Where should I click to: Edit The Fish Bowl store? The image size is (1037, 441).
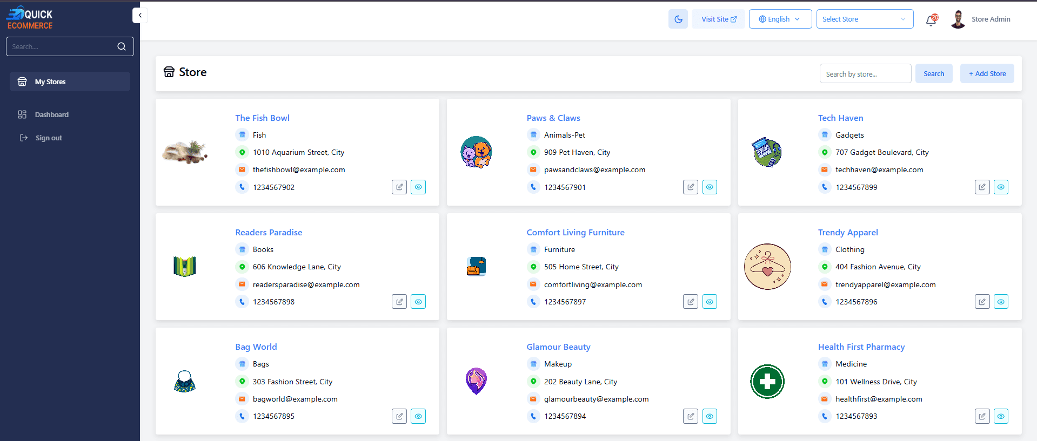(x=399, y=187)
